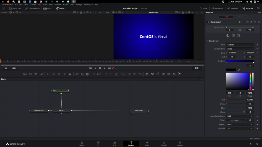The width and height of the screenshot is (262, 147).
Task: Toggle the Keyframes editor panel
Action: (217, 8)
